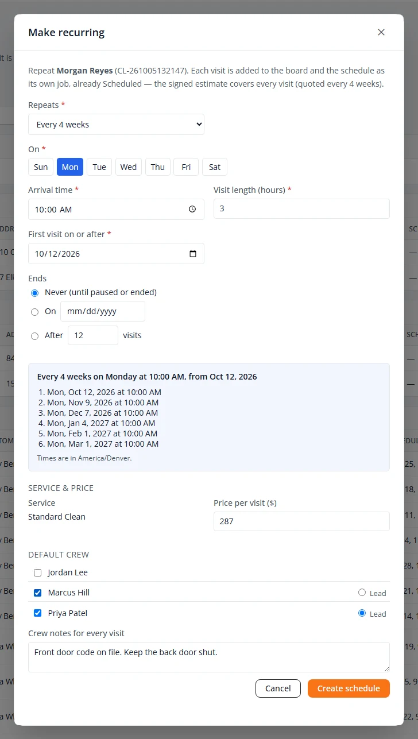Select the Priya Patel Lead radio

pos(362,613)
